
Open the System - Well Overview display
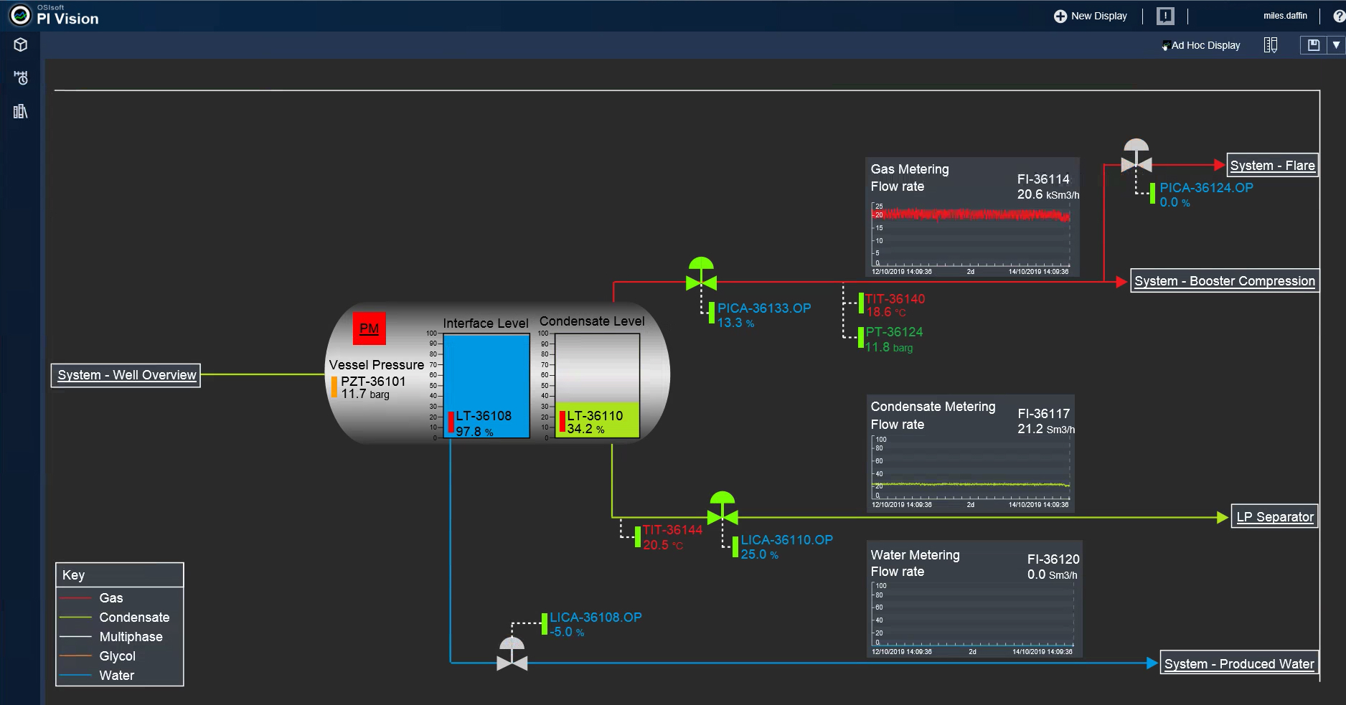126,374
